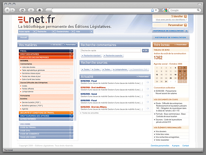Open Dernières mises-à-jour link
Viewport: 206px width, 155px height.
click(31, 73)
